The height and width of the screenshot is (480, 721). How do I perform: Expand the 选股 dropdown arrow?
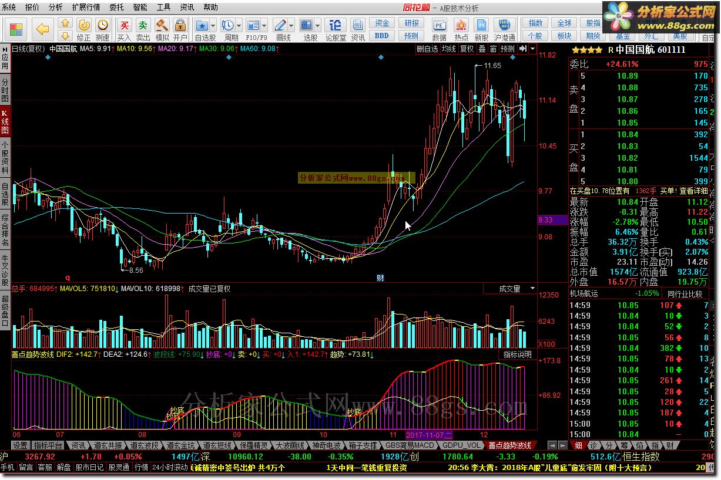tap(317, 25)
